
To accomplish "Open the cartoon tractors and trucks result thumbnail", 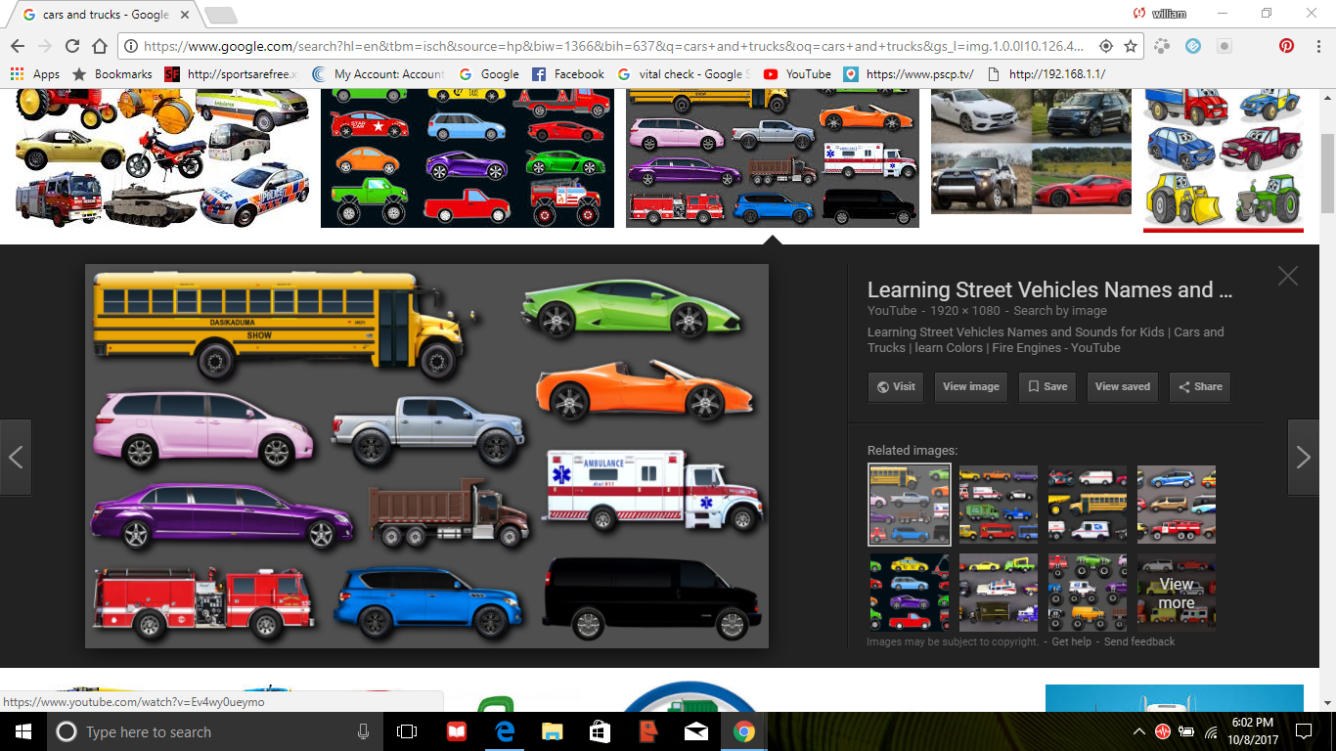I will click(x=1224, y=160).
